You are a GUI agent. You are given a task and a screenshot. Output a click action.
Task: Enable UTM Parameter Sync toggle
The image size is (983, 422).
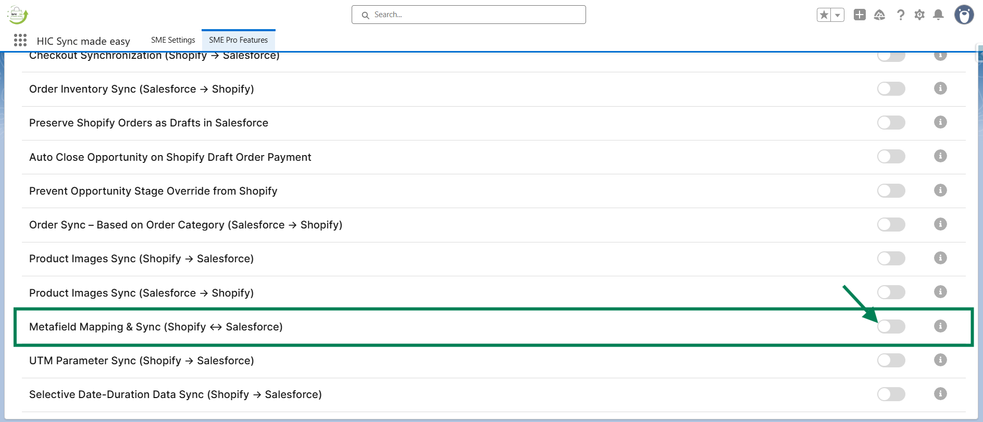[891, 360]
